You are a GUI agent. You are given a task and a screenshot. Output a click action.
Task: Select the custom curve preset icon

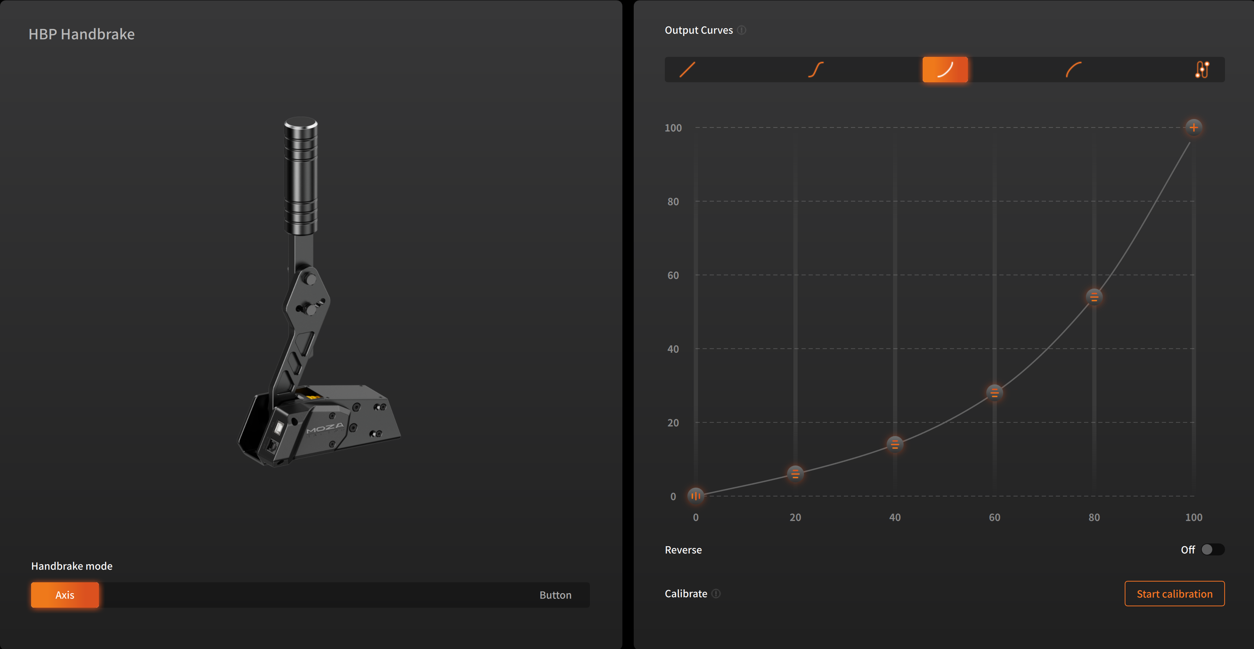point(1202,70)
